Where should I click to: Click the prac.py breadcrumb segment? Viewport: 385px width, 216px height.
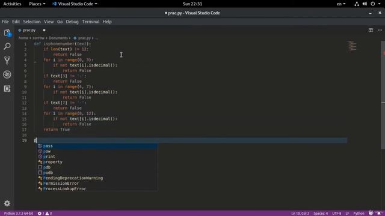82,38
